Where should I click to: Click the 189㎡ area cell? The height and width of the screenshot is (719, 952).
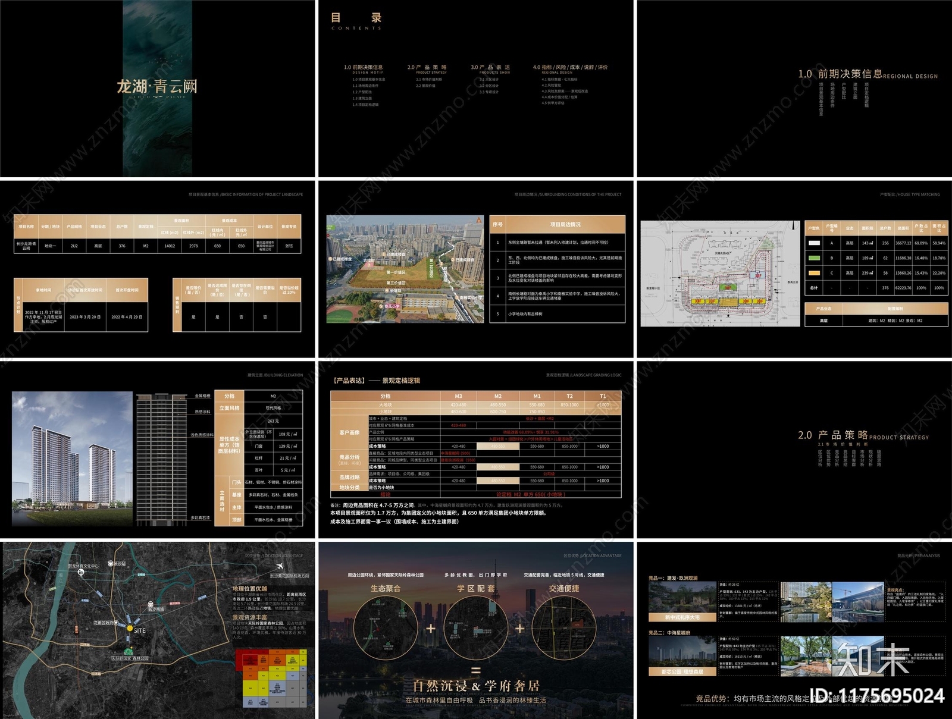(x=868, y=258)
